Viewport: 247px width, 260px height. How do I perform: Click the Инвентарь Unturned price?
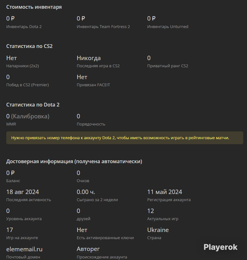click(151, 18)
